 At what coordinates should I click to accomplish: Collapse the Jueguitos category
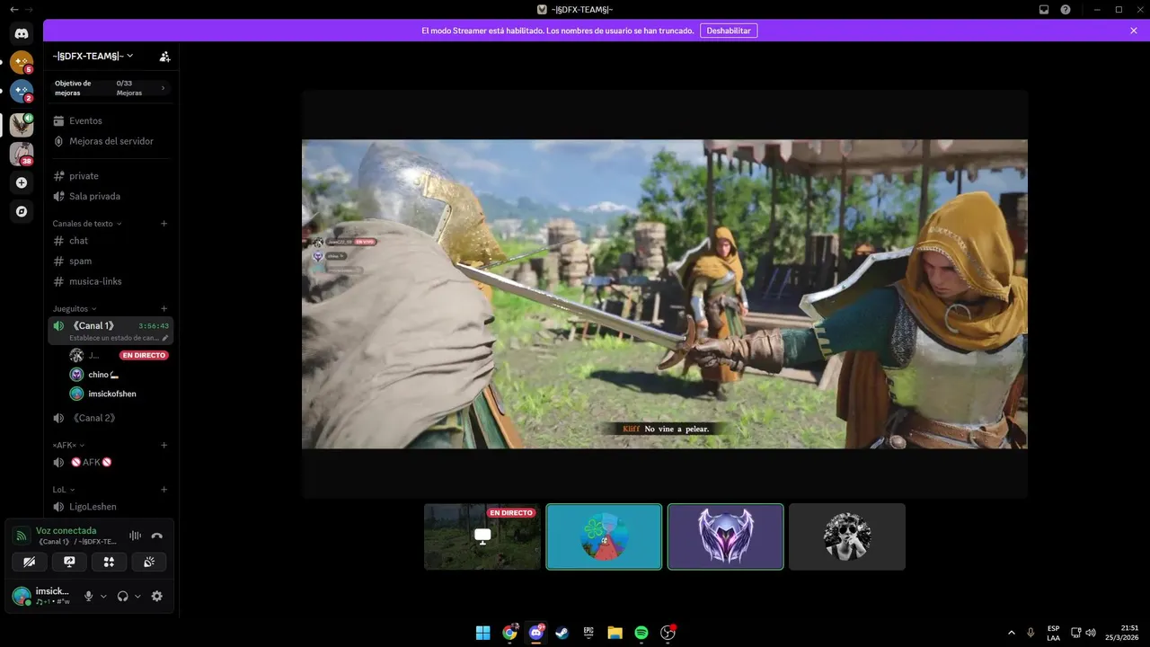pos(75,309)
